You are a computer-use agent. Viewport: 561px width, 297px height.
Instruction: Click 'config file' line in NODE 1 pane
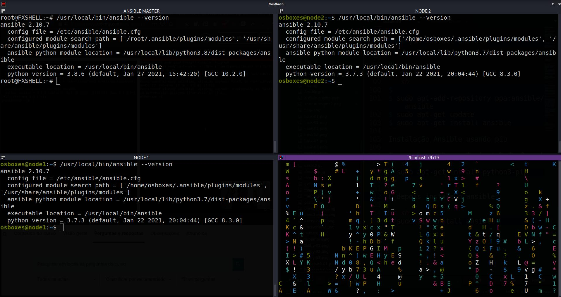pos(74,178)
